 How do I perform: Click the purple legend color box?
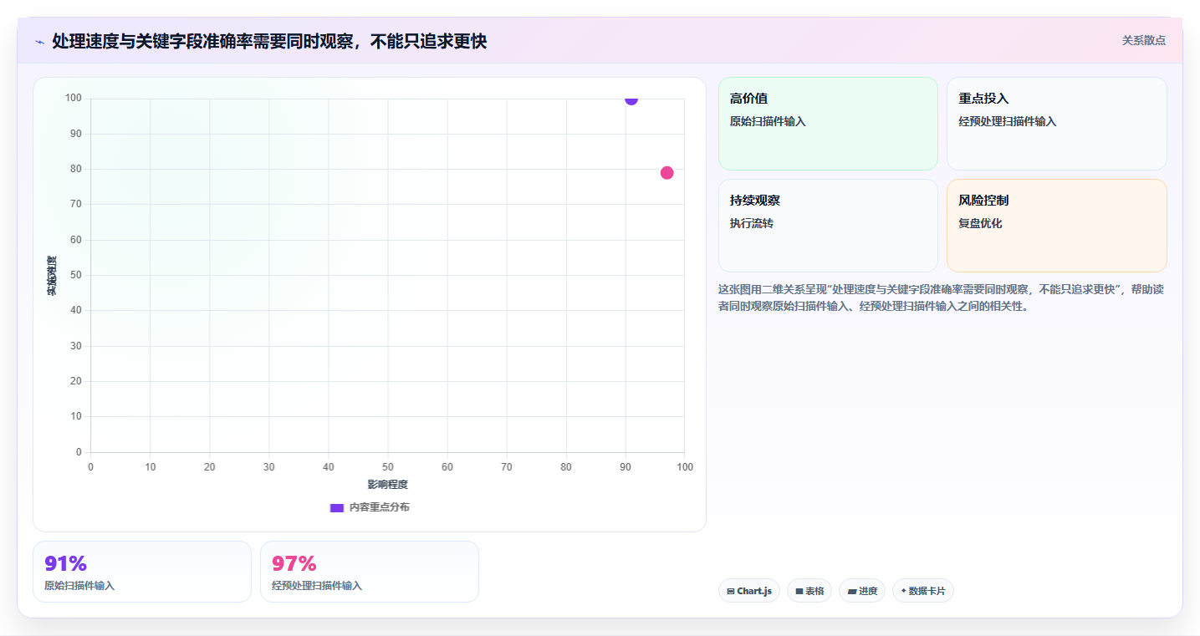point(337,507)
